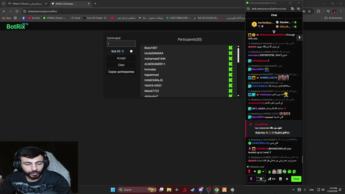345x194 pixels.
Task: Click the red balloon emote in chat
Action: pyautogui.click(x=249, y=172)
